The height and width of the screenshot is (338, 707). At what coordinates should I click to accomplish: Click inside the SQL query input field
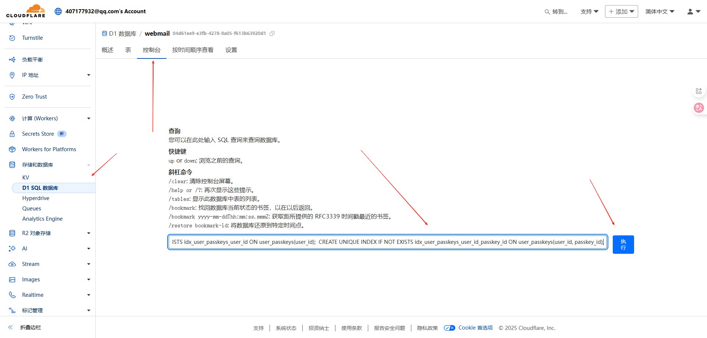387,242
